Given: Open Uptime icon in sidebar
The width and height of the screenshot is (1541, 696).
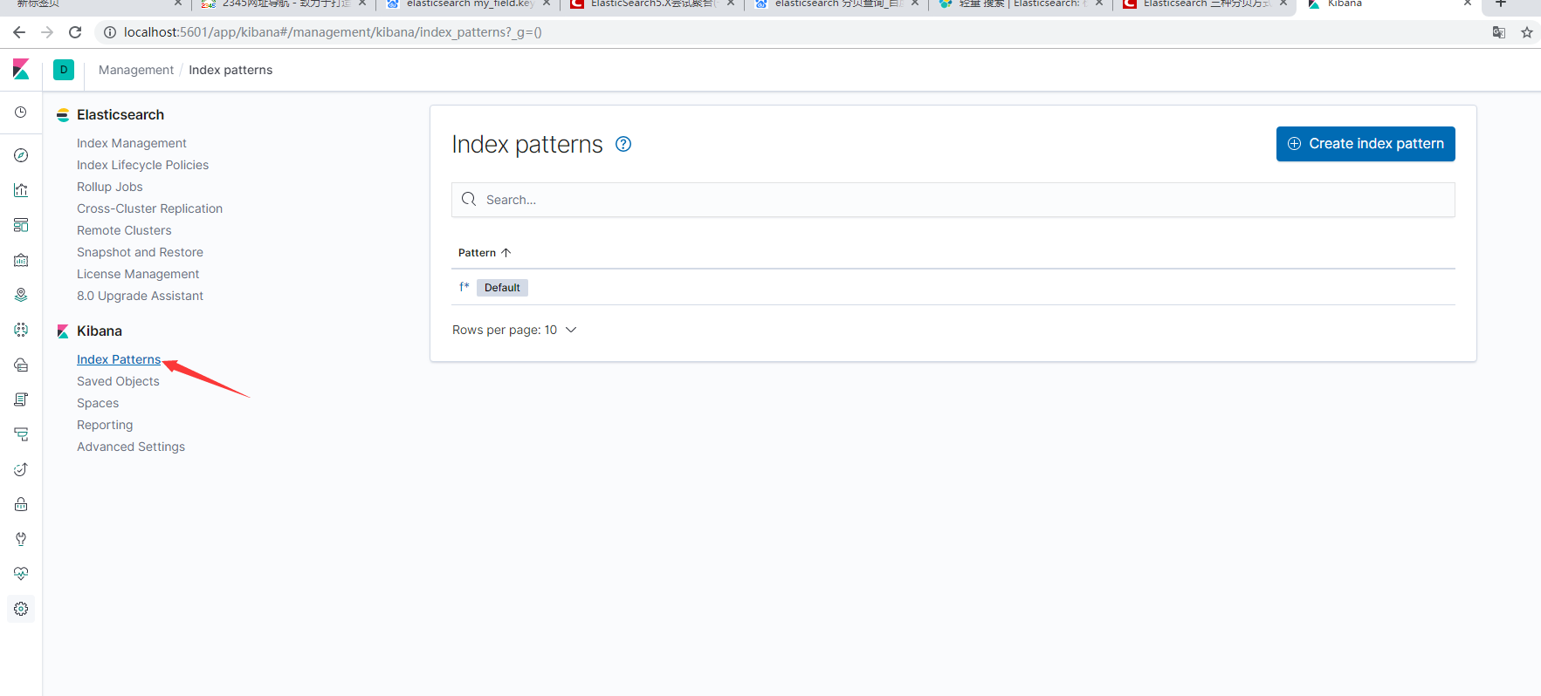Looking at the screenshot, I should point(21,469).
